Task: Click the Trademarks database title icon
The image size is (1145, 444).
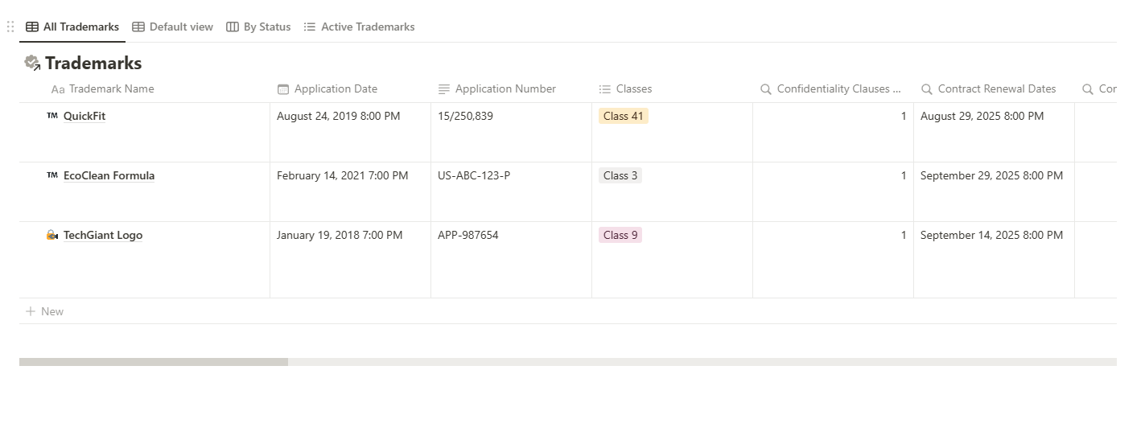Action: 32,63
